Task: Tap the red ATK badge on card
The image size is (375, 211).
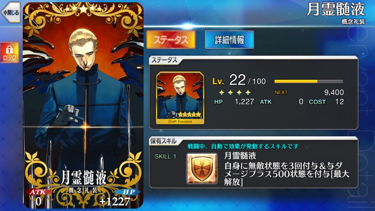Action: (x=38, y=192)
